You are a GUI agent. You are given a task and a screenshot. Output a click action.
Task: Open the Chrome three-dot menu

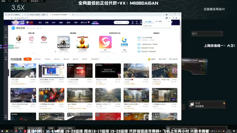(x=179, y=18)
